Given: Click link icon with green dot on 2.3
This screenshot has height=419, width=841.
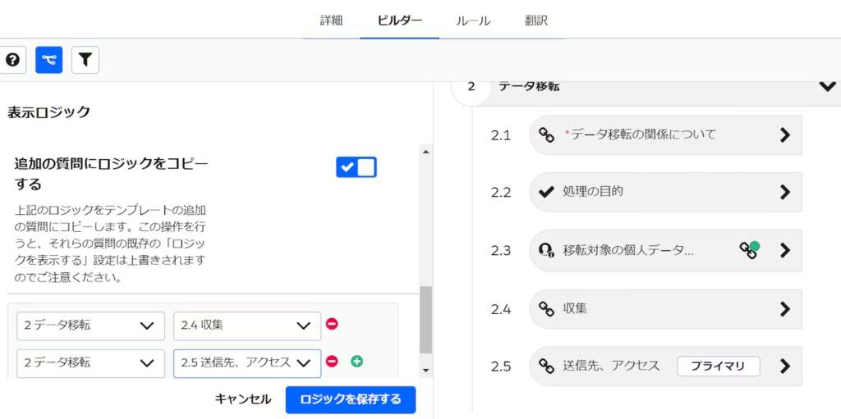Looking at the screenshot, I should 747,250.
